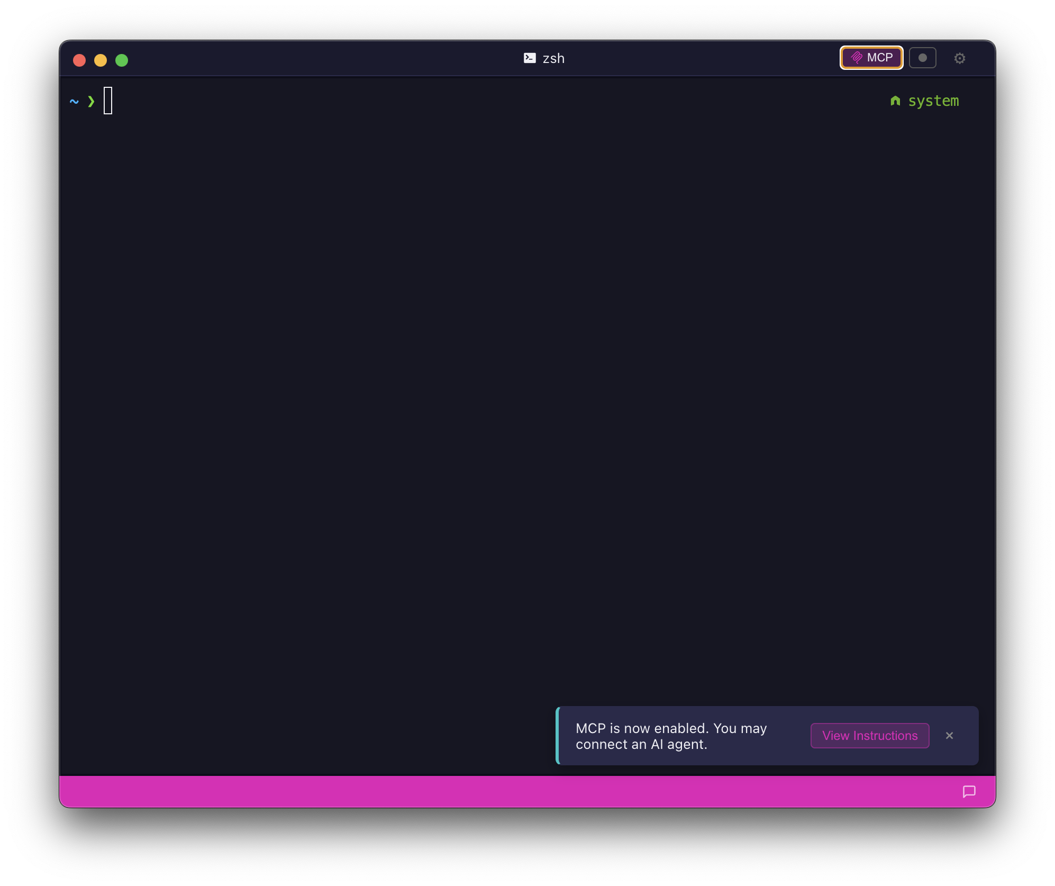Open settings via the gear icon
The width and height of the screenshot is (1055, 886).
[961, 58]
